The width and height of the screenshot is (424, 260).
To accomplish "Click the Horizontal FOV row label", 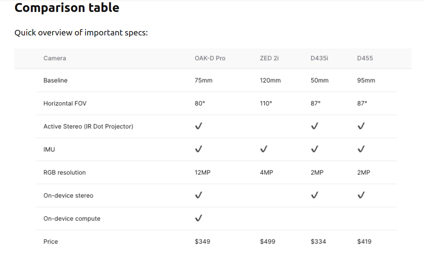I will [x=65, y=103].
